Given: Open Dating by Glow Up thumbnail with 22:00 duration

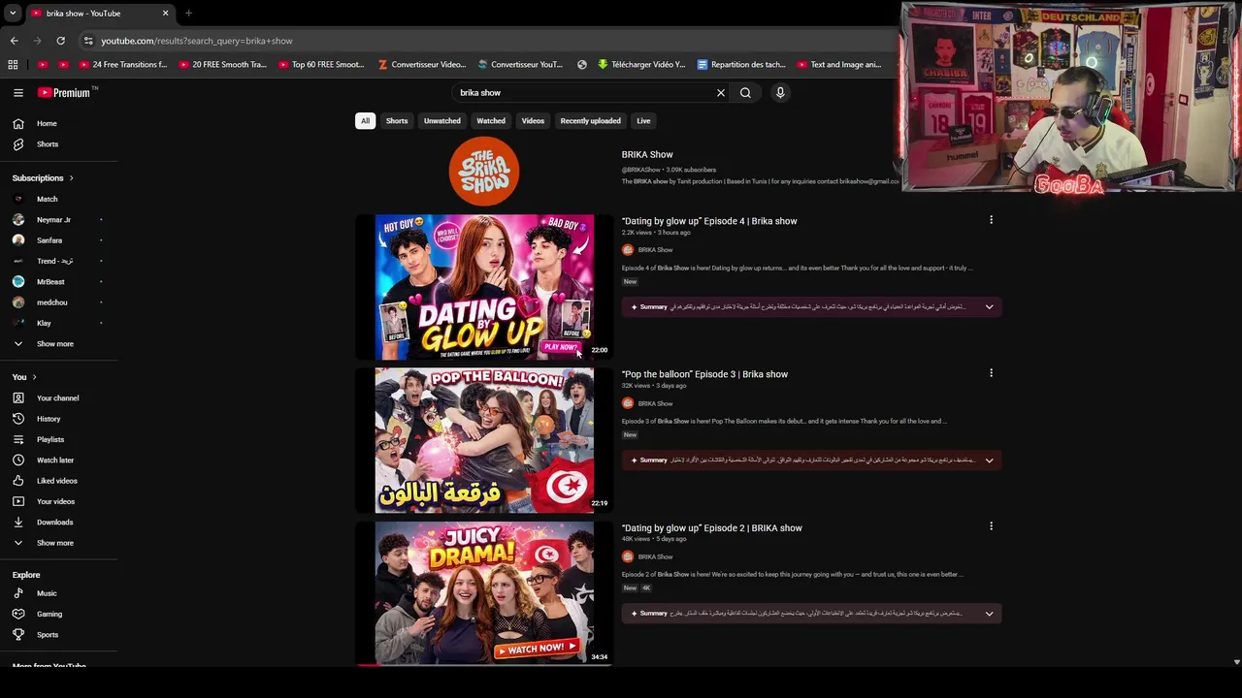Looking at the screenshot, I should (x=484, y=287).
